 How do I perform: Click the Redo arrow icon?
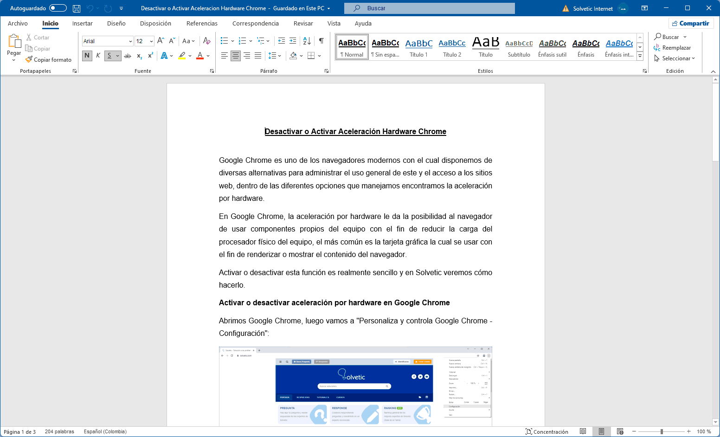point(108,8)
